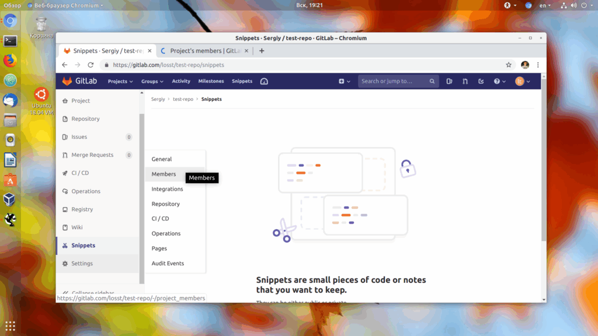
Task: Open Chromium three-dot menu
Action: pos(538,65)
